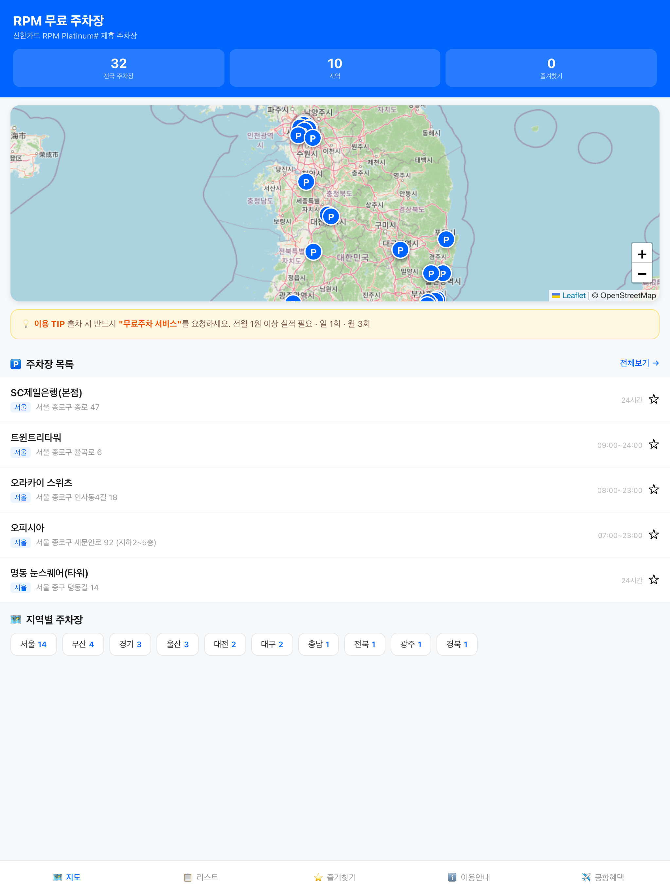
Task: Click the address 서울 종로구 율곡로 6
Action: coord(69,452)
